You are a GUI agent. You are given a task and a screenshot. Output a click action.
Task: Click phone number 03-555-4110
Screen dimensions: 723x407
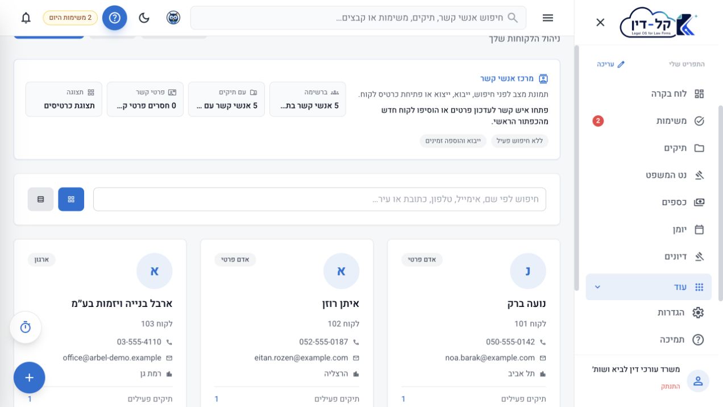pos(139,342)
